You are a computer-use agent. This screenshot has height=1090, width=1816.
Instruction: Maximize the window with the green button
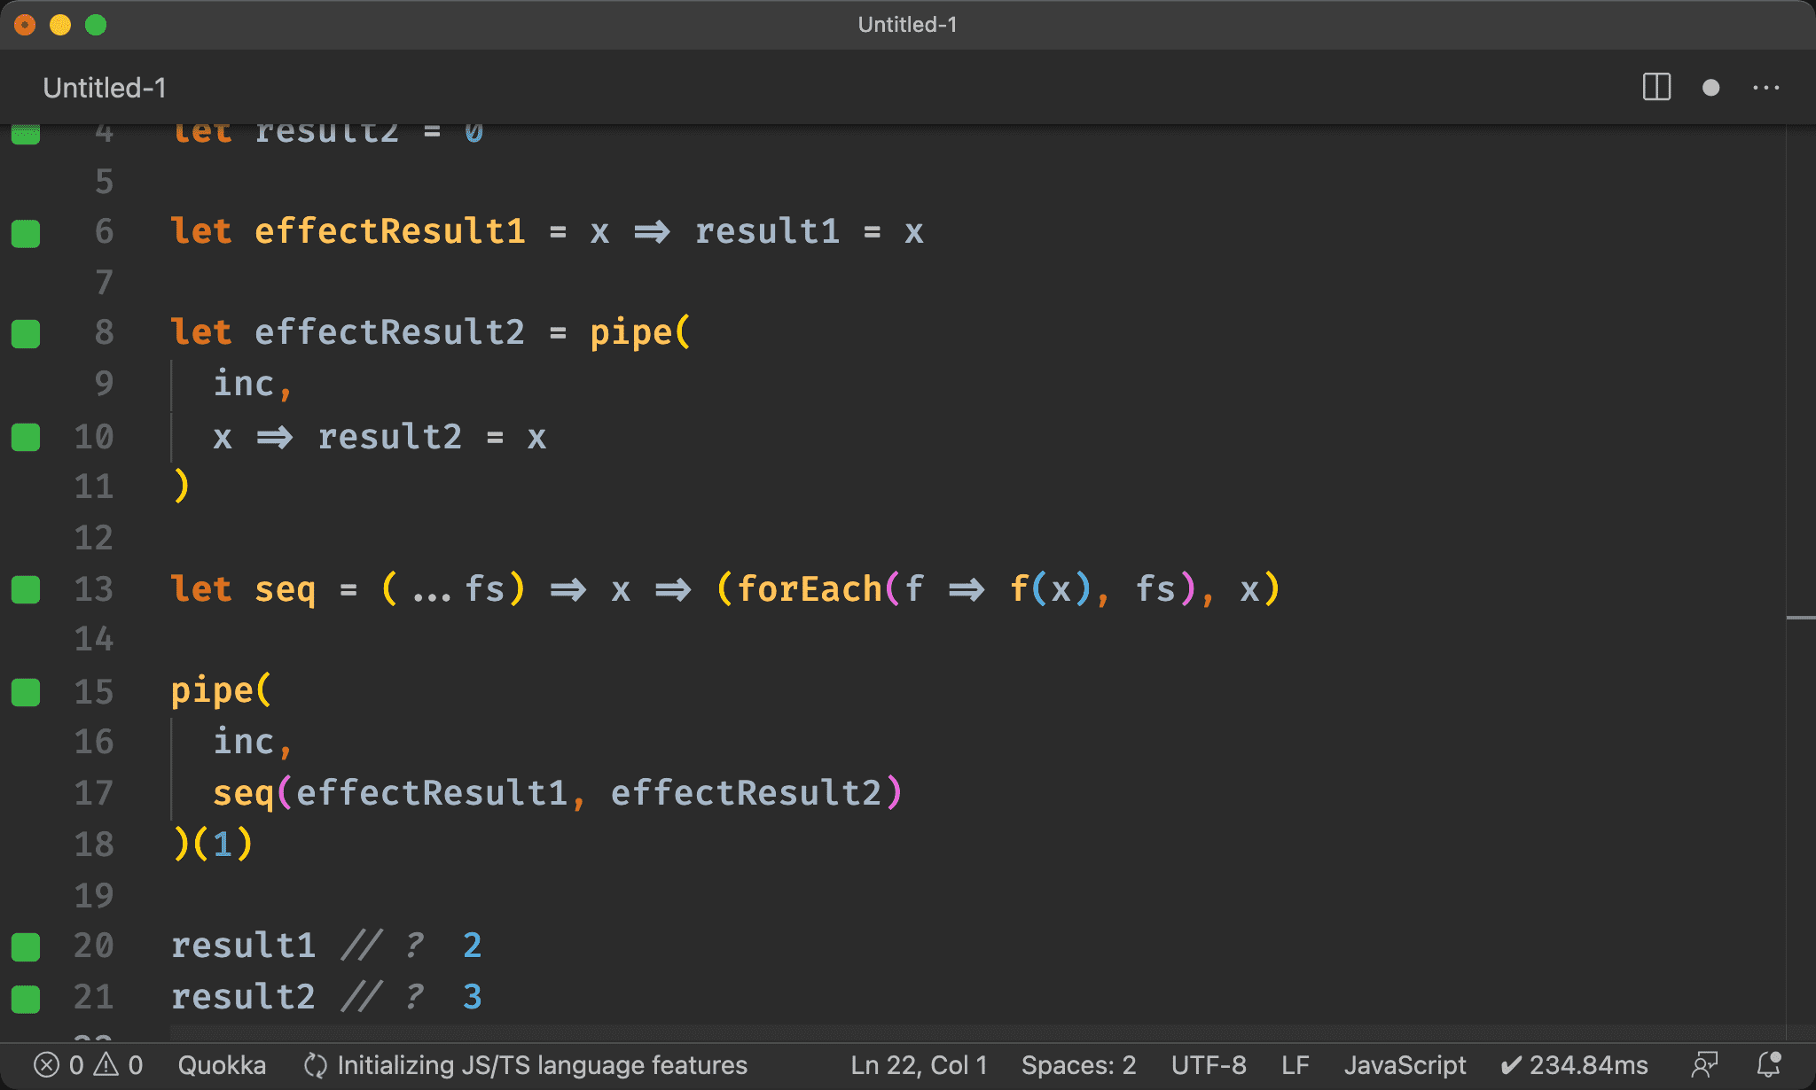(96, 25)
